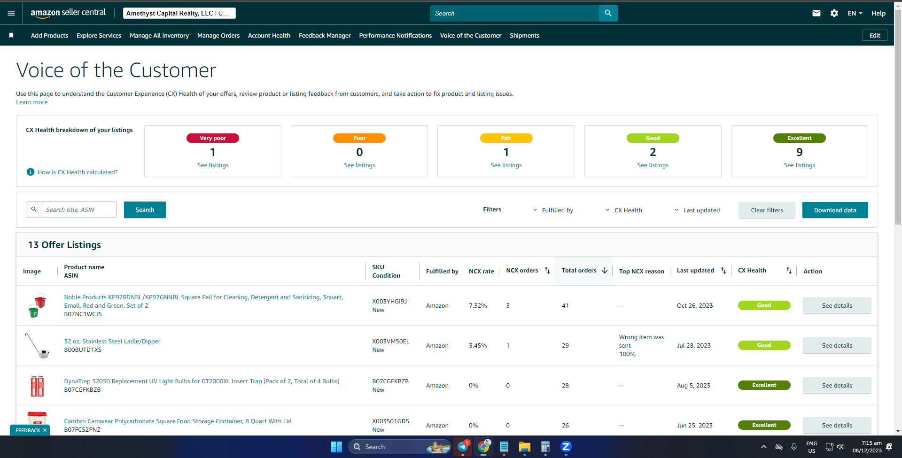The width and height of the screenshot is (902, 458).
Task: Open the Last updated filter dropdown
Action: pos(697,210)
